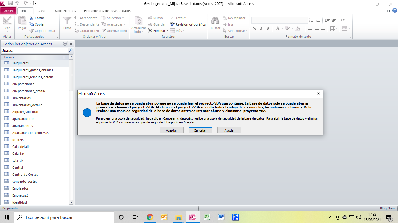Open File Explorer from the taskbar

point(179,217)
